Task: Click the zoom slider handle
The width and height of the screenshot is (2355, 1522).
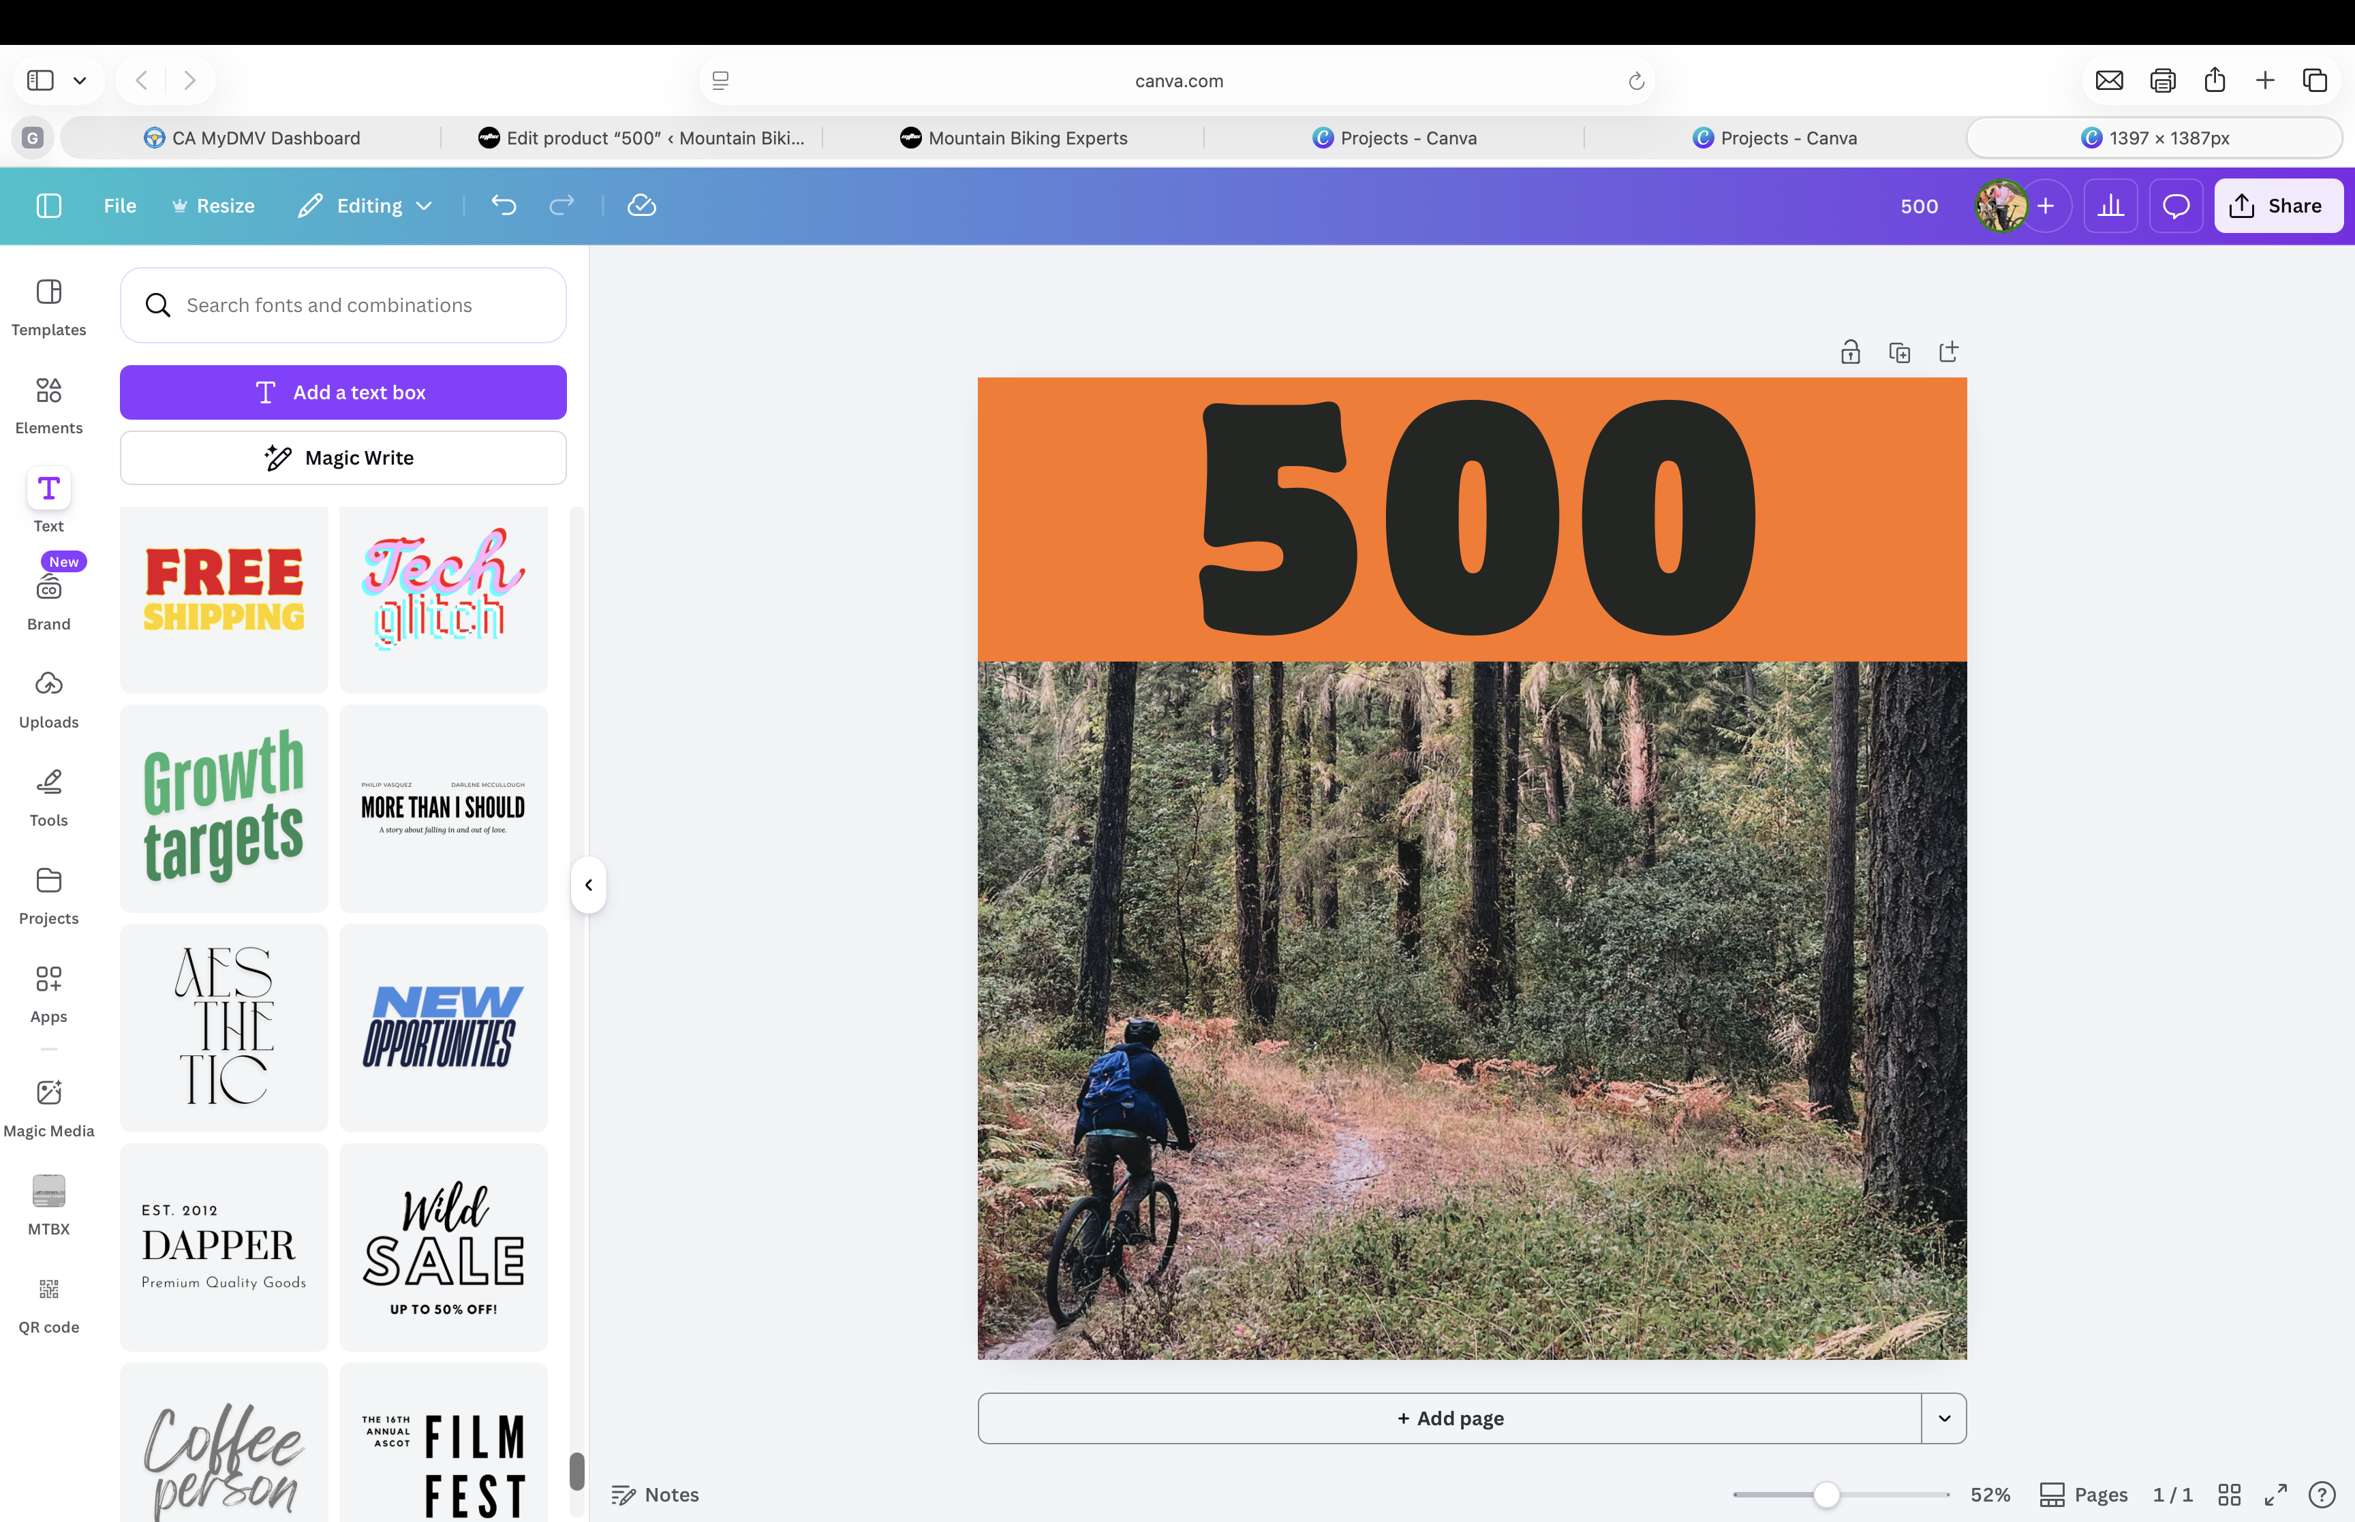Action: click(x=1826, y=1494)
